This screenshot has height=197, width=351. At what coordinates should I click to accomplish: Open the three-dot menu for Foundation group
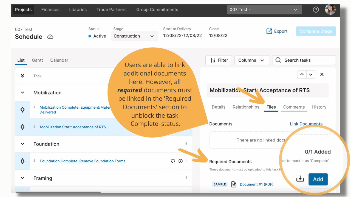click(x=186, y=143)
